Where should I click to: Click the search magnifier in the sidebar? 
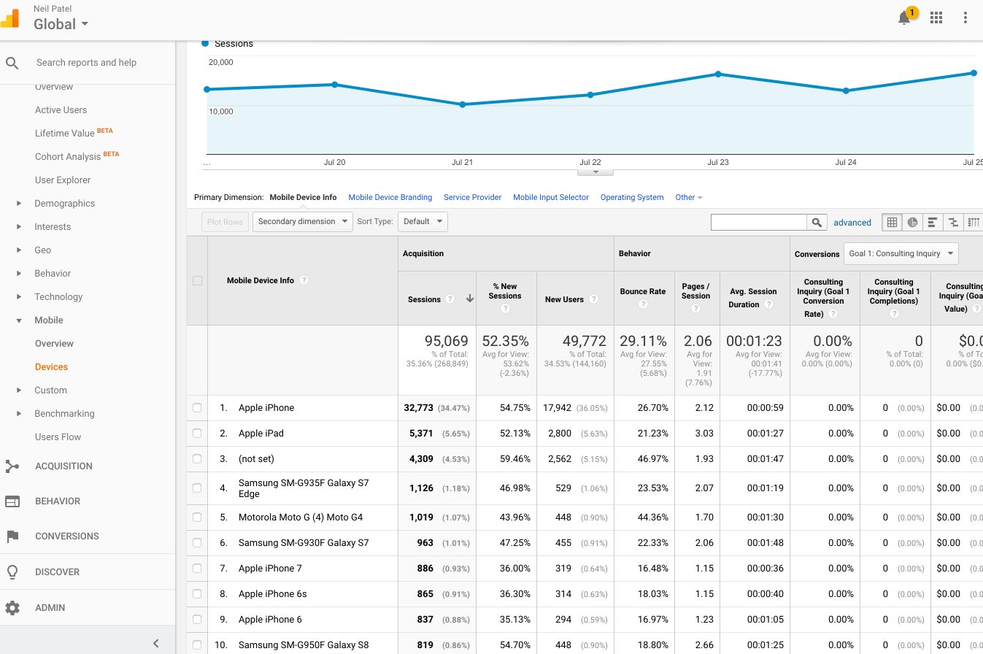12,63
